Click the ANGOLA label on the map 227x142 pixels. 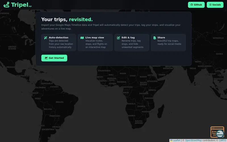tap(131, 104)
